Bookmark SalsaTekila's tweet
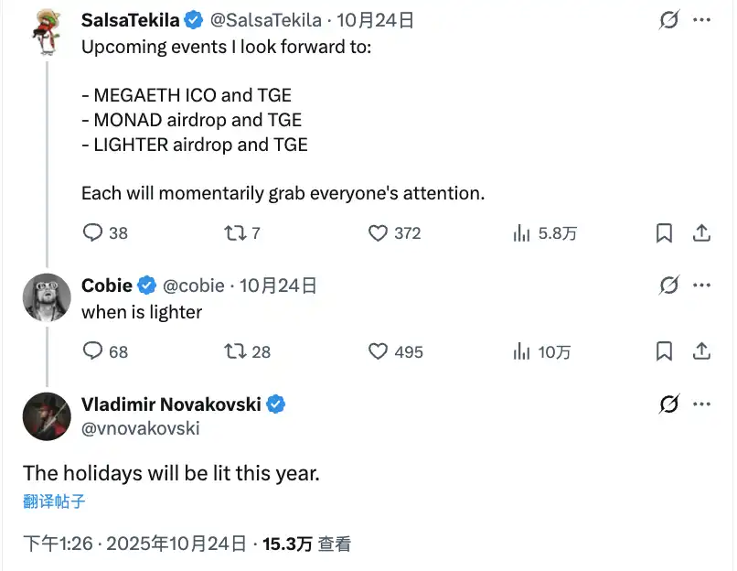The height and width of the screenshot is (571, 737). (x=665, y=233)
